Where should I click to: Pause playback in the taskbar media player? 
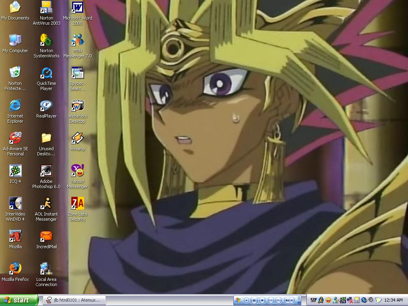coord(254,300)
